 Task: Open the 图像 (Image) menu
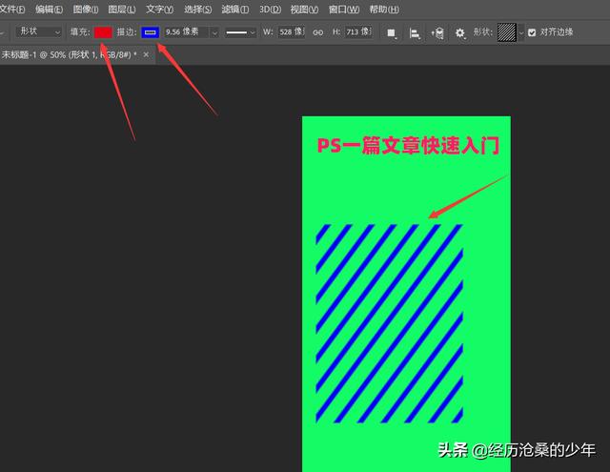(86, 9)
